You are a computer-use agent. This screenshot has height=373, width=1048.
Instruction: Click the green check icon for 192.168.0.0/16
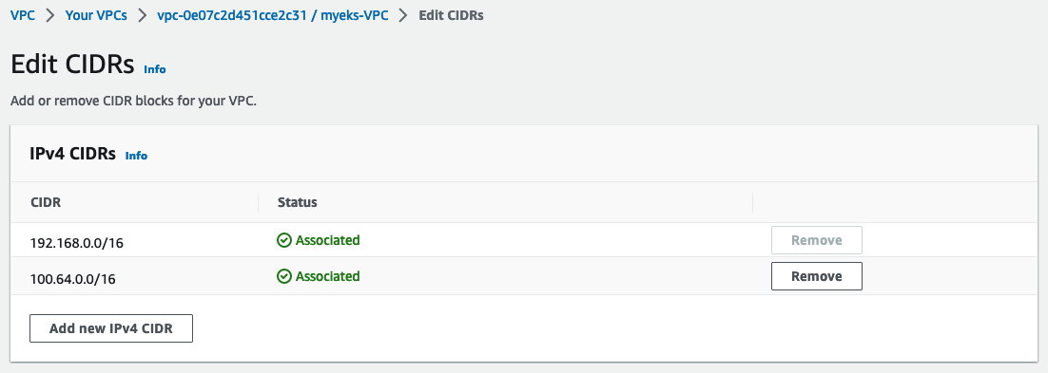pyautogui.click(x=284, y=240)
